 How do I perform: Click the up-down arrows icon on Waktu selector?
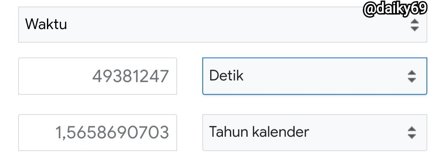click(415, 25)
